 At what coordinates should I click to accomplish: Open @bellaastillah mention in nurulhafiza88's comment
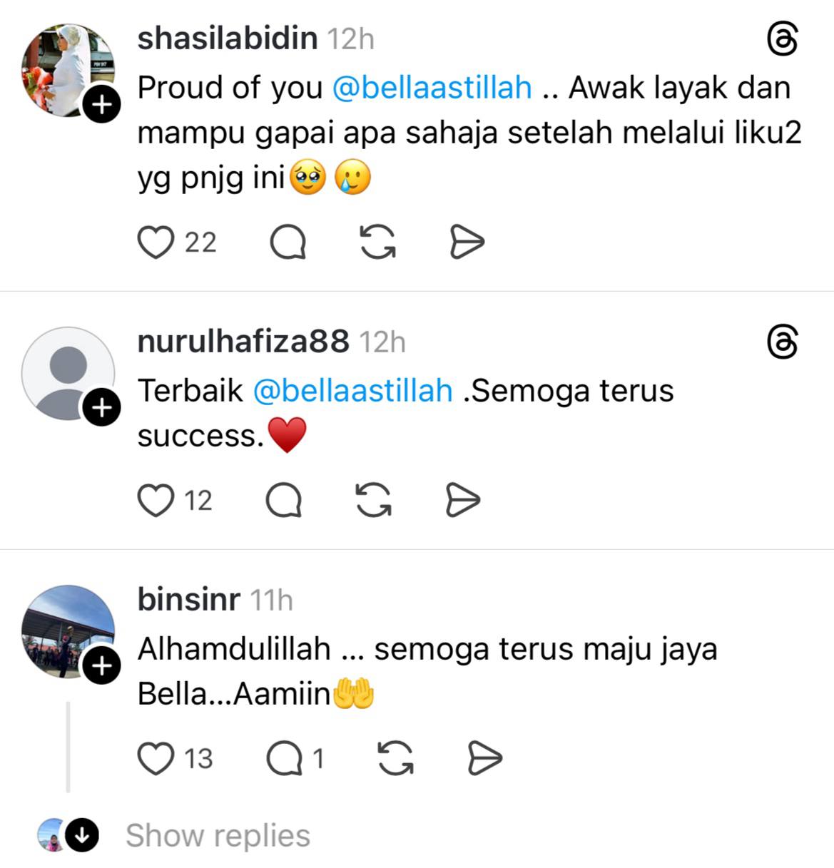point(352,391)
